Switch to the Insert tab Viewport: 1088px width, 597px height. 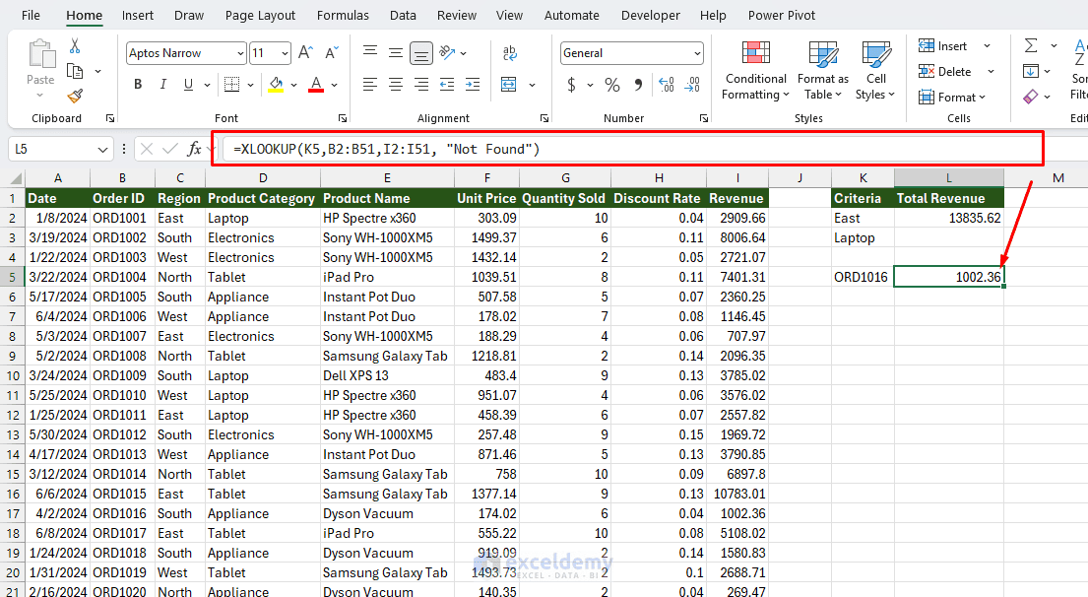[x=138, y=16]
